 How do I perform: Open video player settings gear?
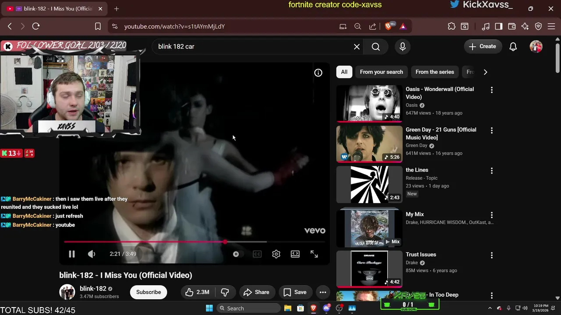point(276,254)
